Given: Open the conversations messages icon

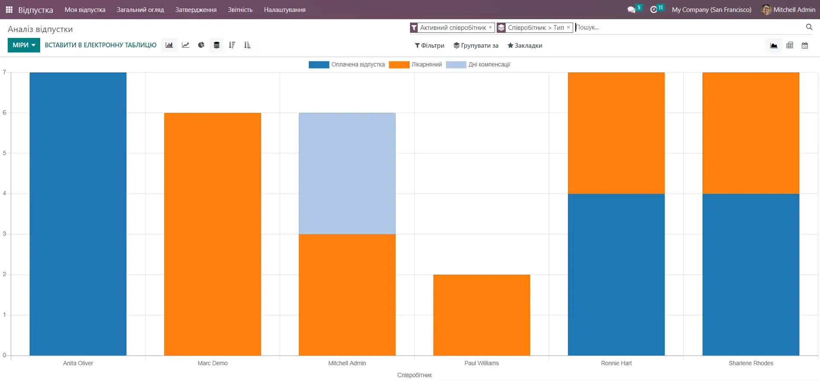Looking at the screenshot, I should coord(631,9).
